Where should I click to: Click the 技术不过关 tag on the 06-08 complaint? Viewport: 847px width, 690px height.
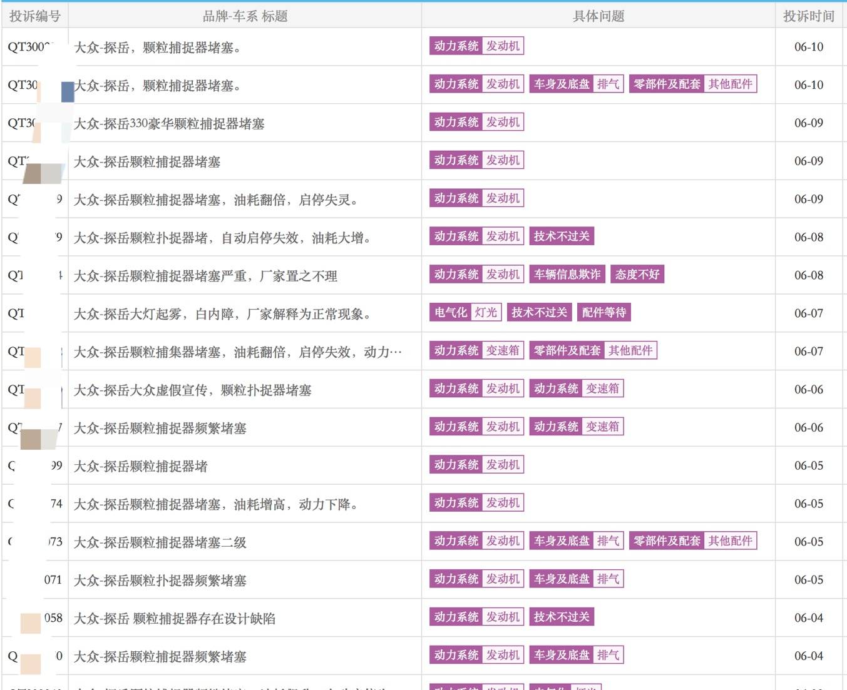[x=561, y=236]
